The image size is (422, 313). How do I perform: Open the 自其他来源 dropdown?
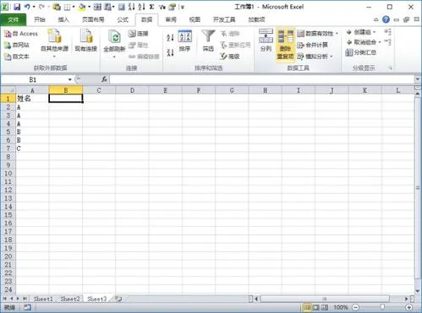pos(54,44)
